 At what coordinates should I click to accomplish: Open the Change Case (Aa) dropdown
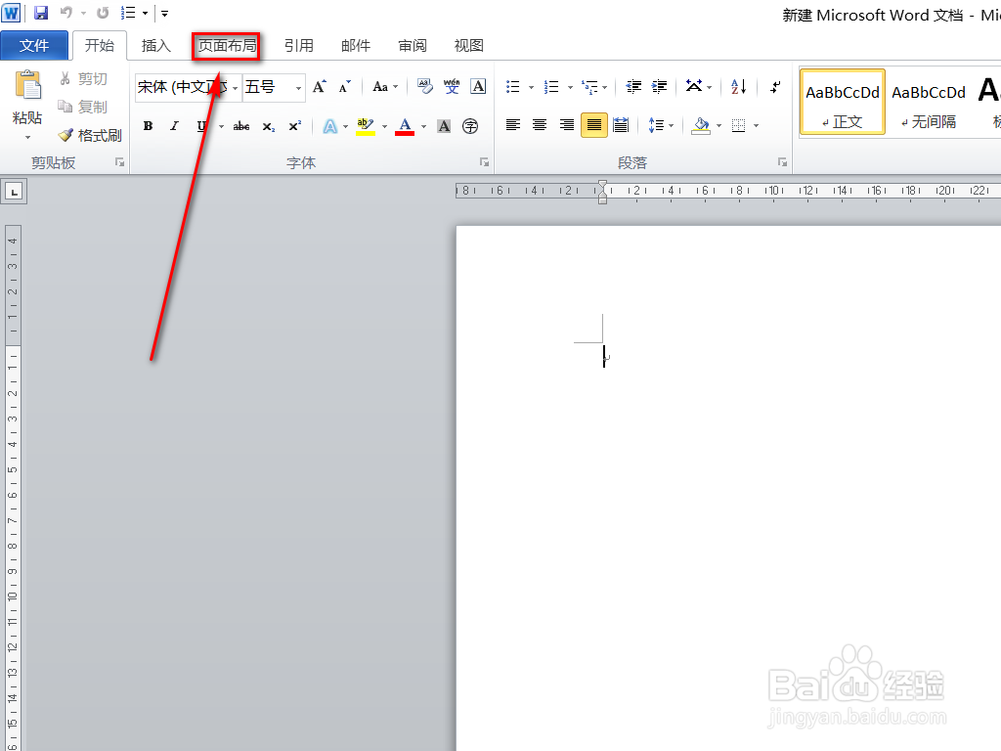pyautogui.click(x=385, y=86)
